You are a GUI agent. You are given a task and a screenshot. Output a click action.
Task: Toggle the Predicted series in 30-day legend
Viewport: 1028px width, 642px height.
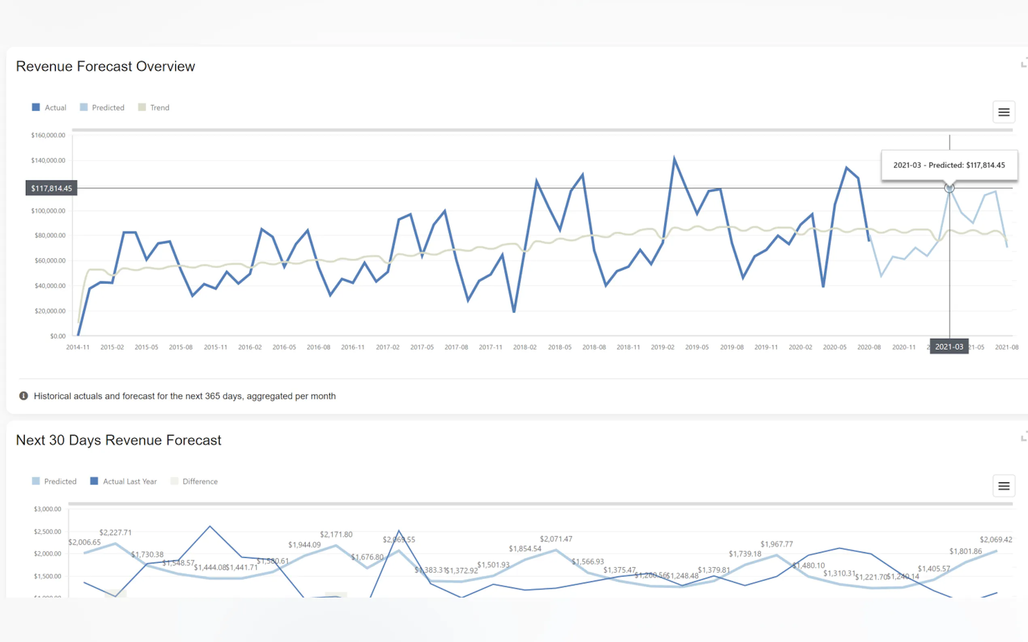pyautogui.click(x=60, y=481)
